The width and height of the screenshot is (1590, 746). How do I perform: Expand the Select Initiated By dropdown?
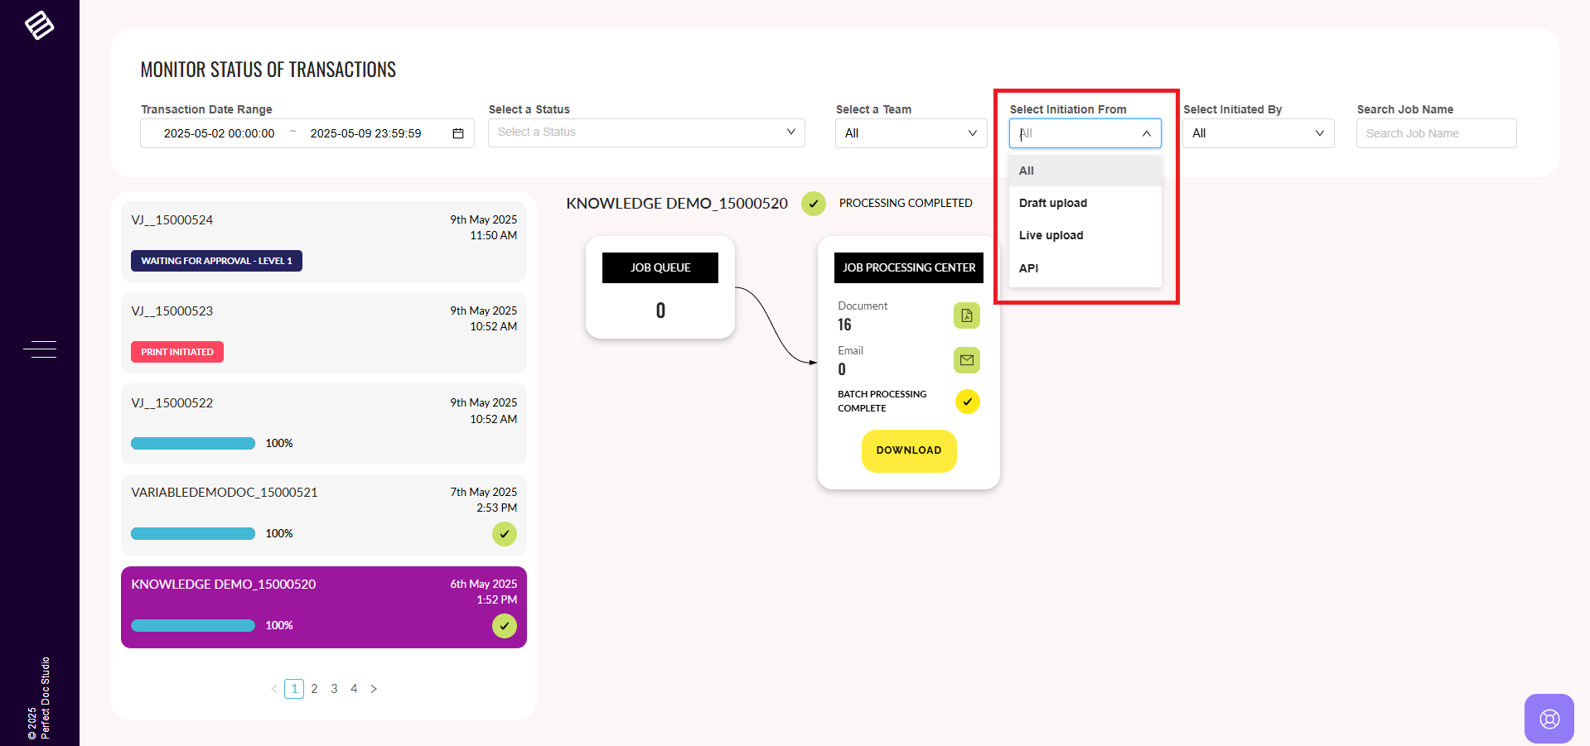(x=1258, y=133)
